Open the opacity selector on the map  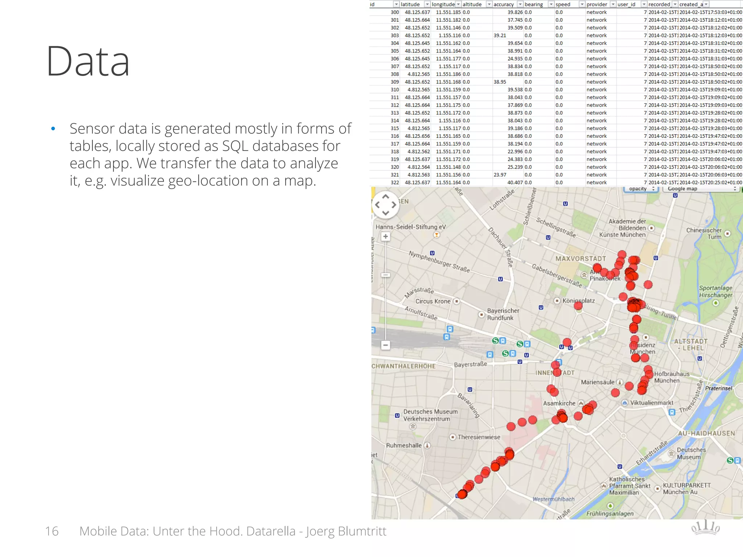(641, 189)
